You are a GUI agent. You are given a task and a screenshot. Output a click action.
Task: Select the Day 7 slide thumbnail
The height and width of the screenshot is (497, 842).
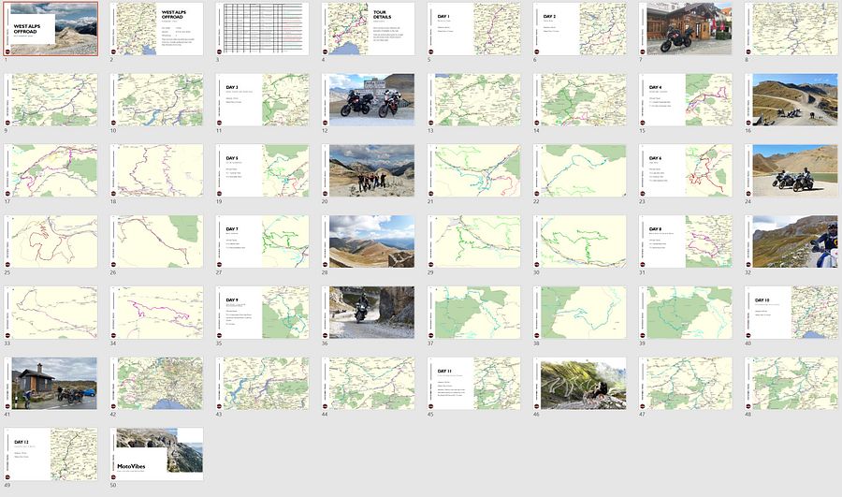(263, 241)
